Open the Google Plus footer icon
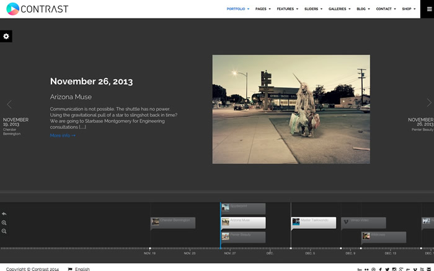The image size is (434, 271). click(x=401, y=269)
